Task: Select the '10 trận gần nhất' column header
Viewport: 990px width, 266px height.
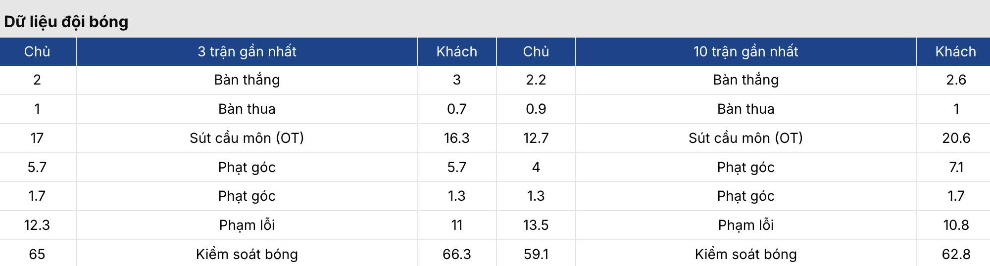Action: pyautogui.click(x=745, y=51)
